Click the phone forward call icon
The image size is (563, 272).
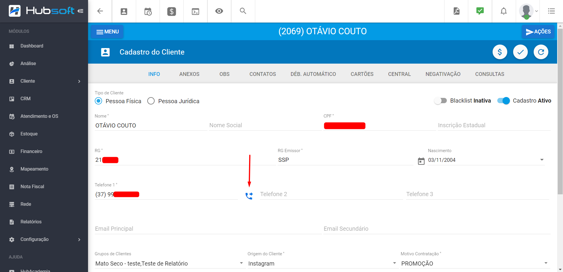point(249,196)
